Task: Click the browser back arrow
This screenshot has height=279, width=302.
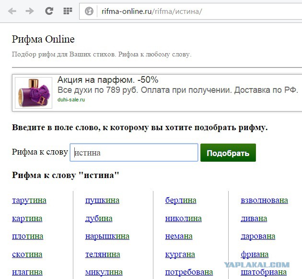Action: point(12,11)
